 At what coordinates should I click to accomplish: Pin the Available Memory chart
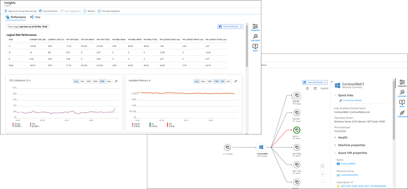[236, 82]
